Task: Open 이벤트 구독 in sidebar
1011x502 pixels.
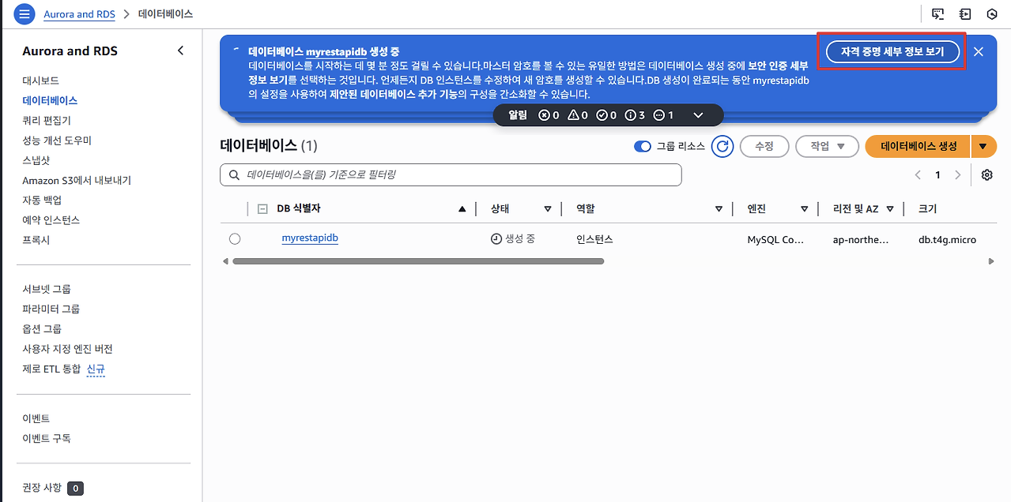Action: coord(47,438)
